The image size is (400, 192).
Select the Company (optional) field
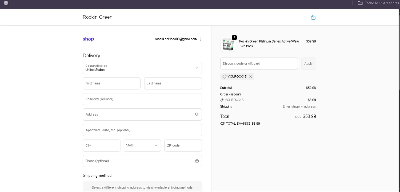coord(142,99)
